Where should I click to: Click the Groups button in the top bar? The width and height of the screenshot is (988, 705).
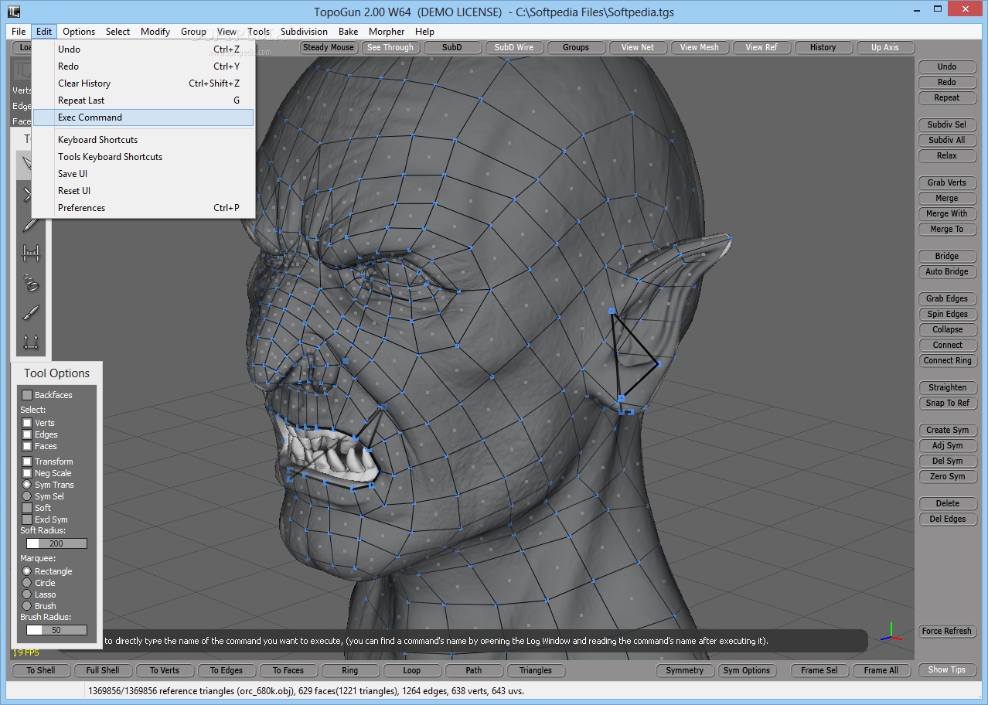point(576,47)
